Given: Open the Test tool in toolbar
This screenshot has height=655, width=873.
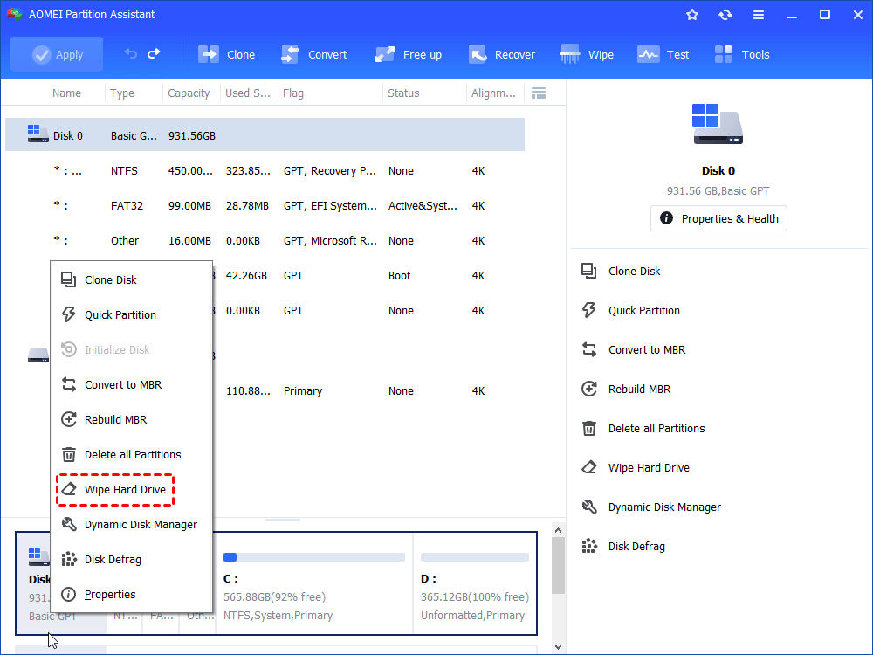Looking at the screenshot, I should click(x=663, y=54).
